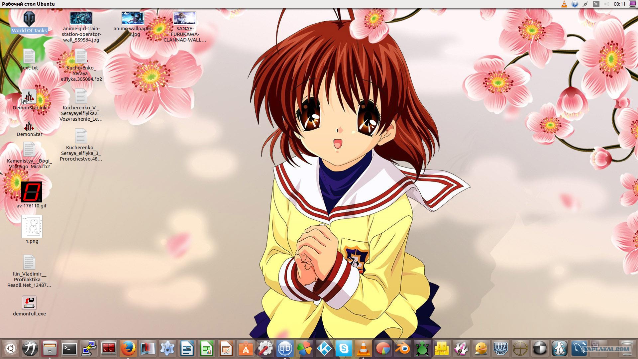Launch the Terminal from the dock

pyautogui.click(x=69, y=349)
